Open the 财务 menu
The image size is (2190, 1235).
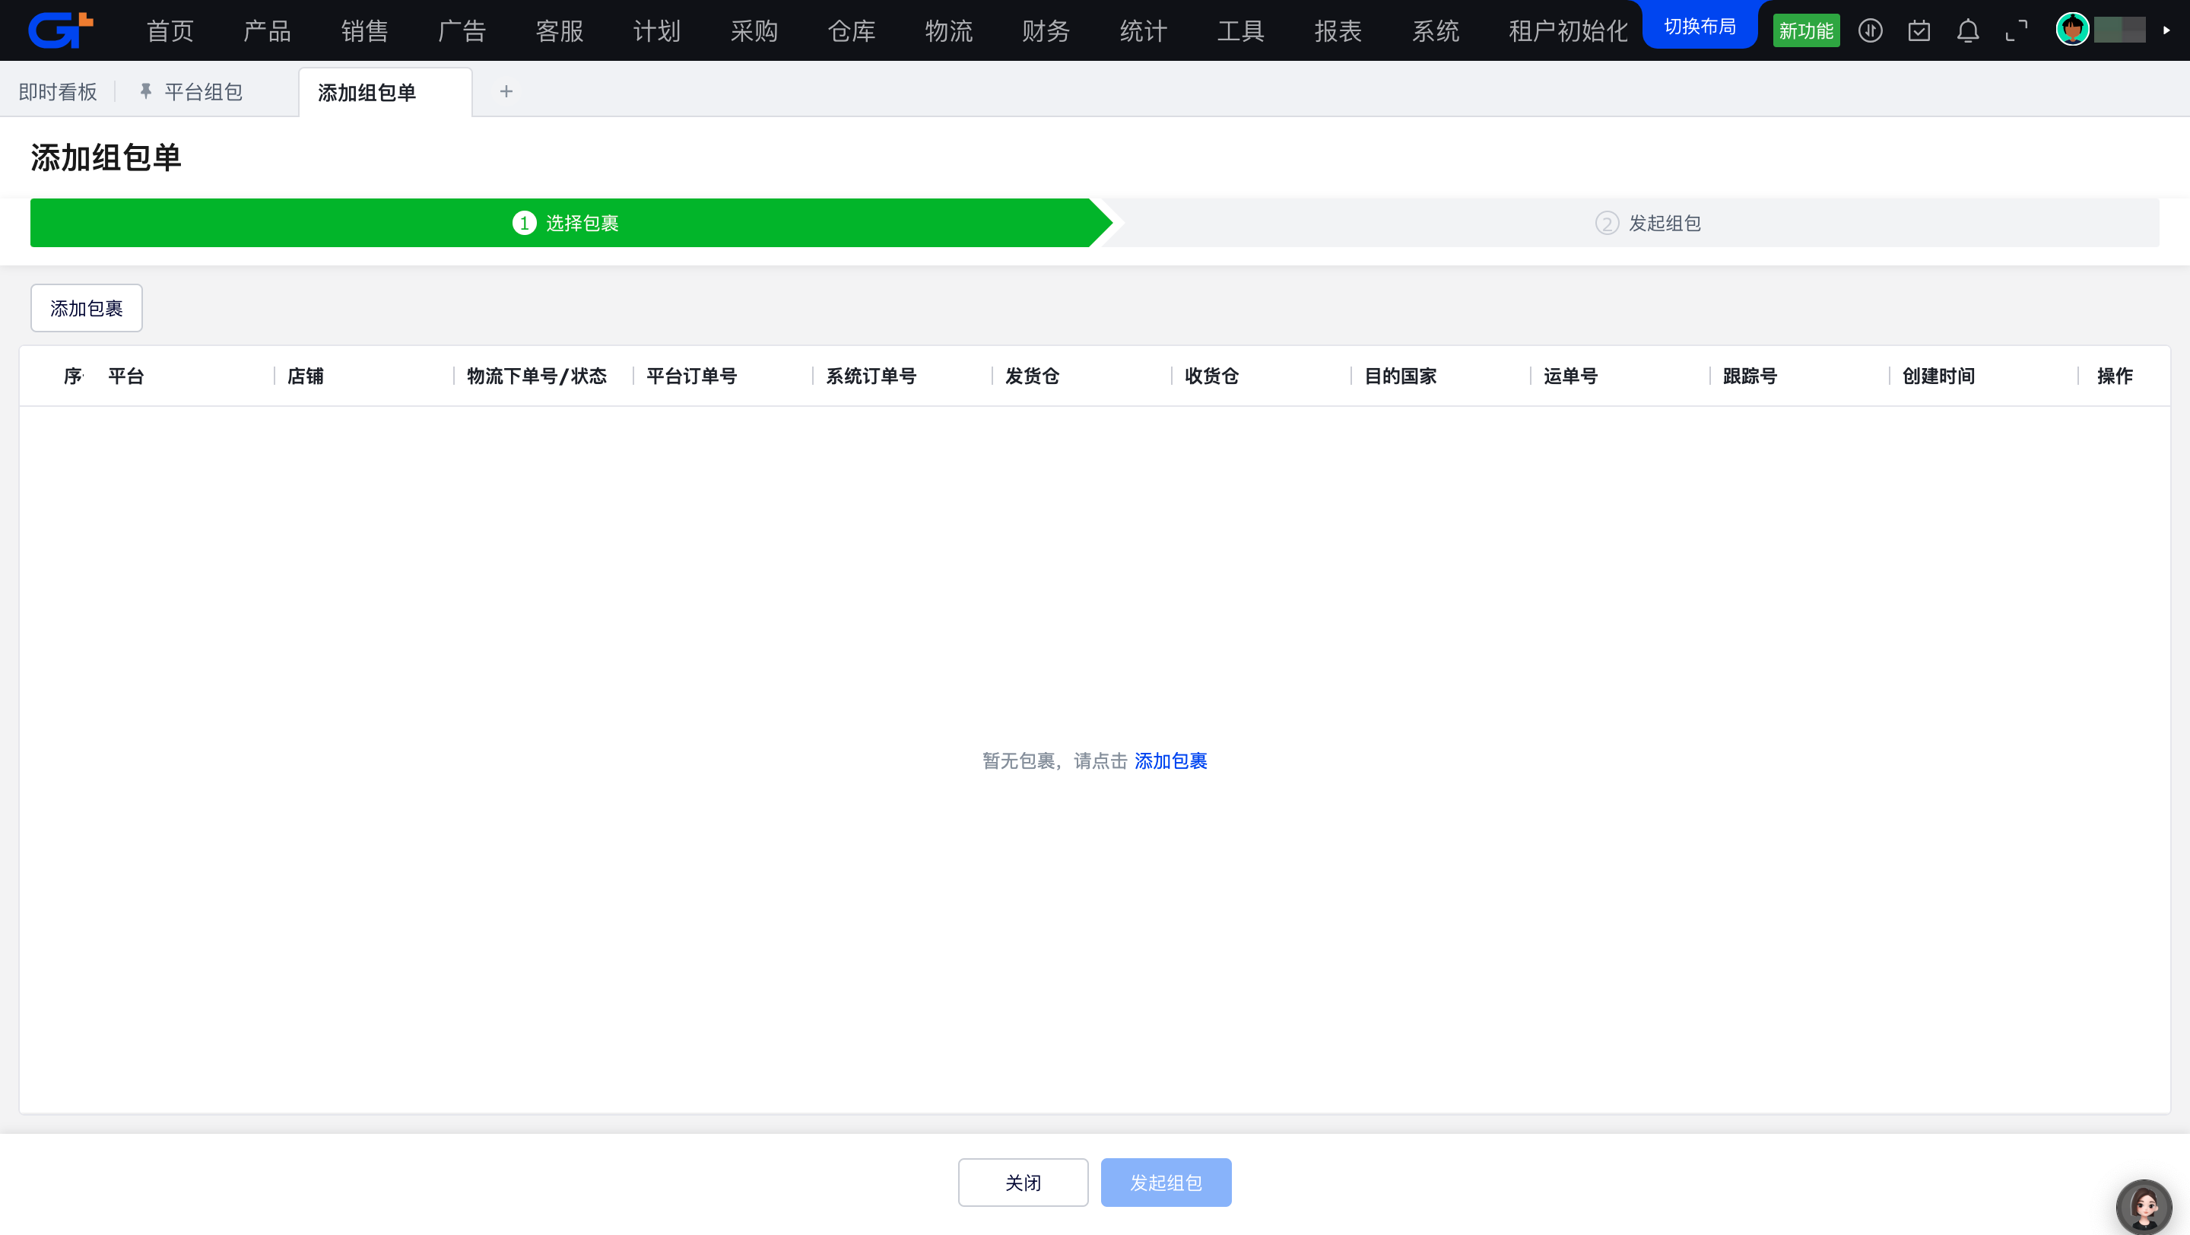pos(1046,30)
